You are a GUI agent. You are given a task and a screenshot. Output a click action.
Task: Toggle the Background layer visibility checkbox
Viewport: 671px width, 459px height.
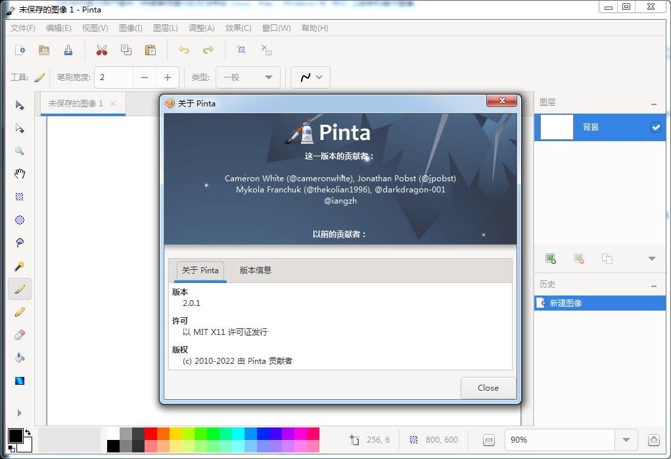tap(655, 127)
